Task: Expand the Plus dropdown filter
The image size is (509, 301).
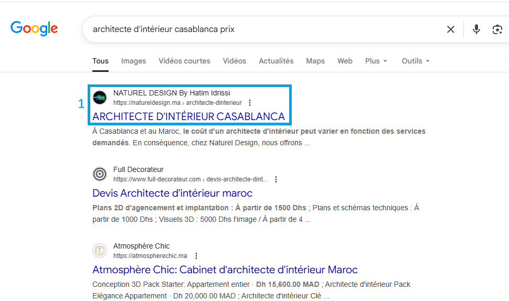Action: coord(376,61)
